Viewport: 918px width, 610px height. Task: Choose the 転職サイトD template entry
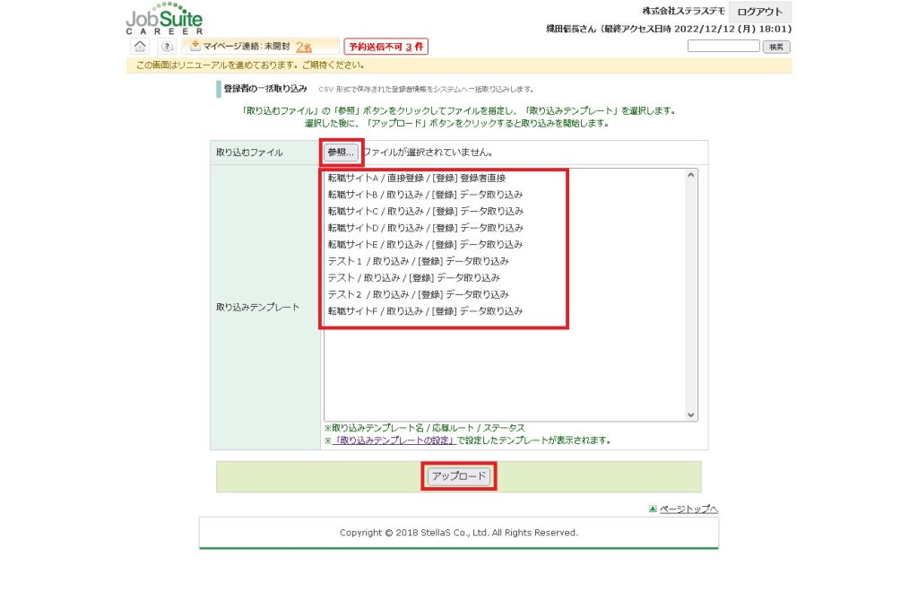point(425,228)
